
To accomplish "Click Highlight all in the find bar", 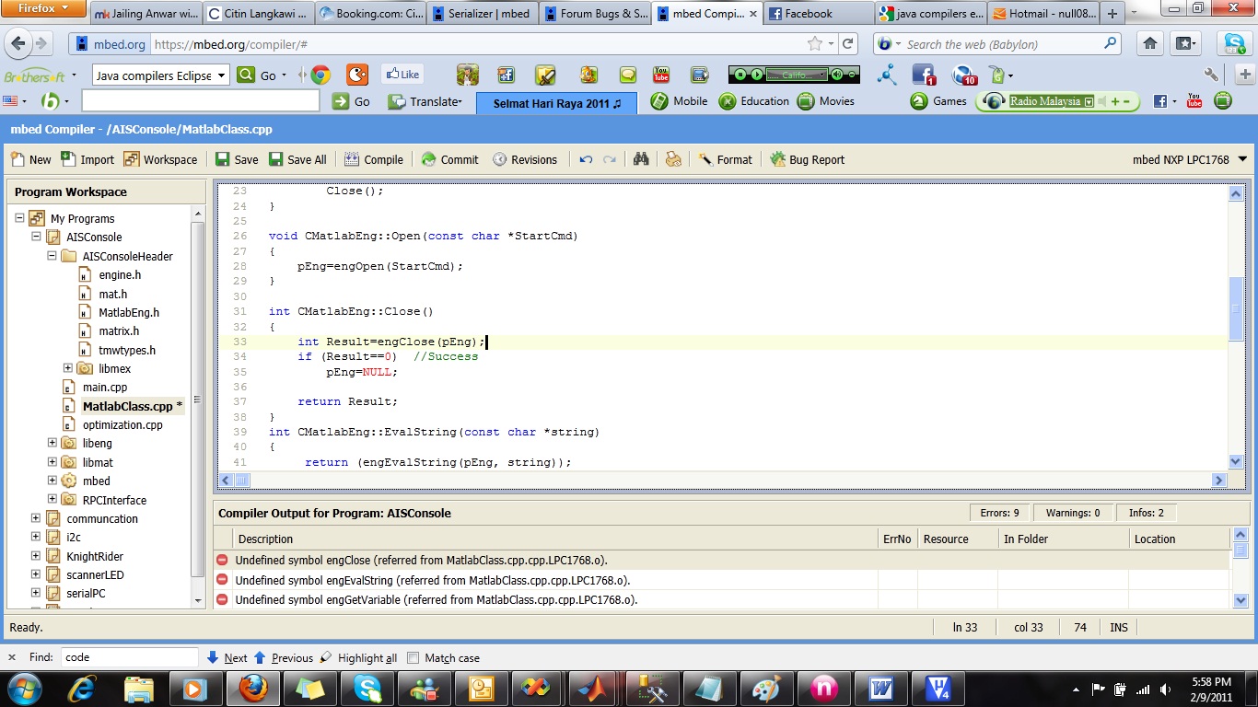I will tap(367, 658).
